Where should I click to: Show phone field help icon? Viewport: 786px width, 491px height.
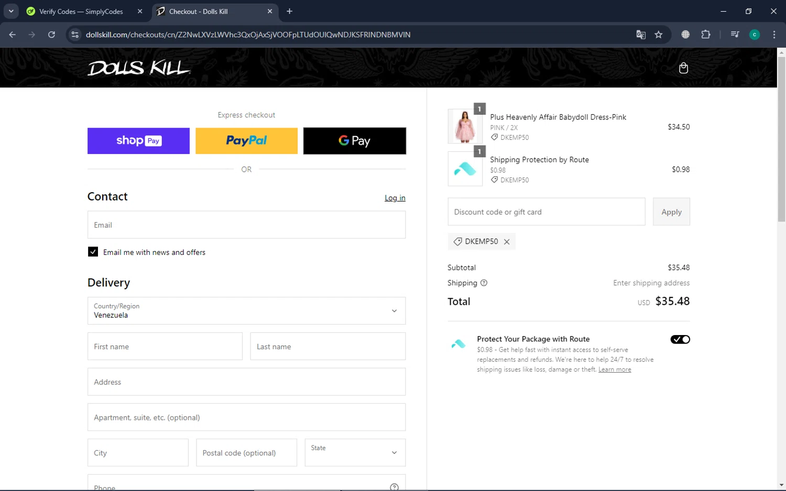[395, 487]
